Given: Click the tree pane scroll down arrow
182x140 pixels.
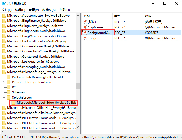Looking at the screenshot, I should [78, 127].
